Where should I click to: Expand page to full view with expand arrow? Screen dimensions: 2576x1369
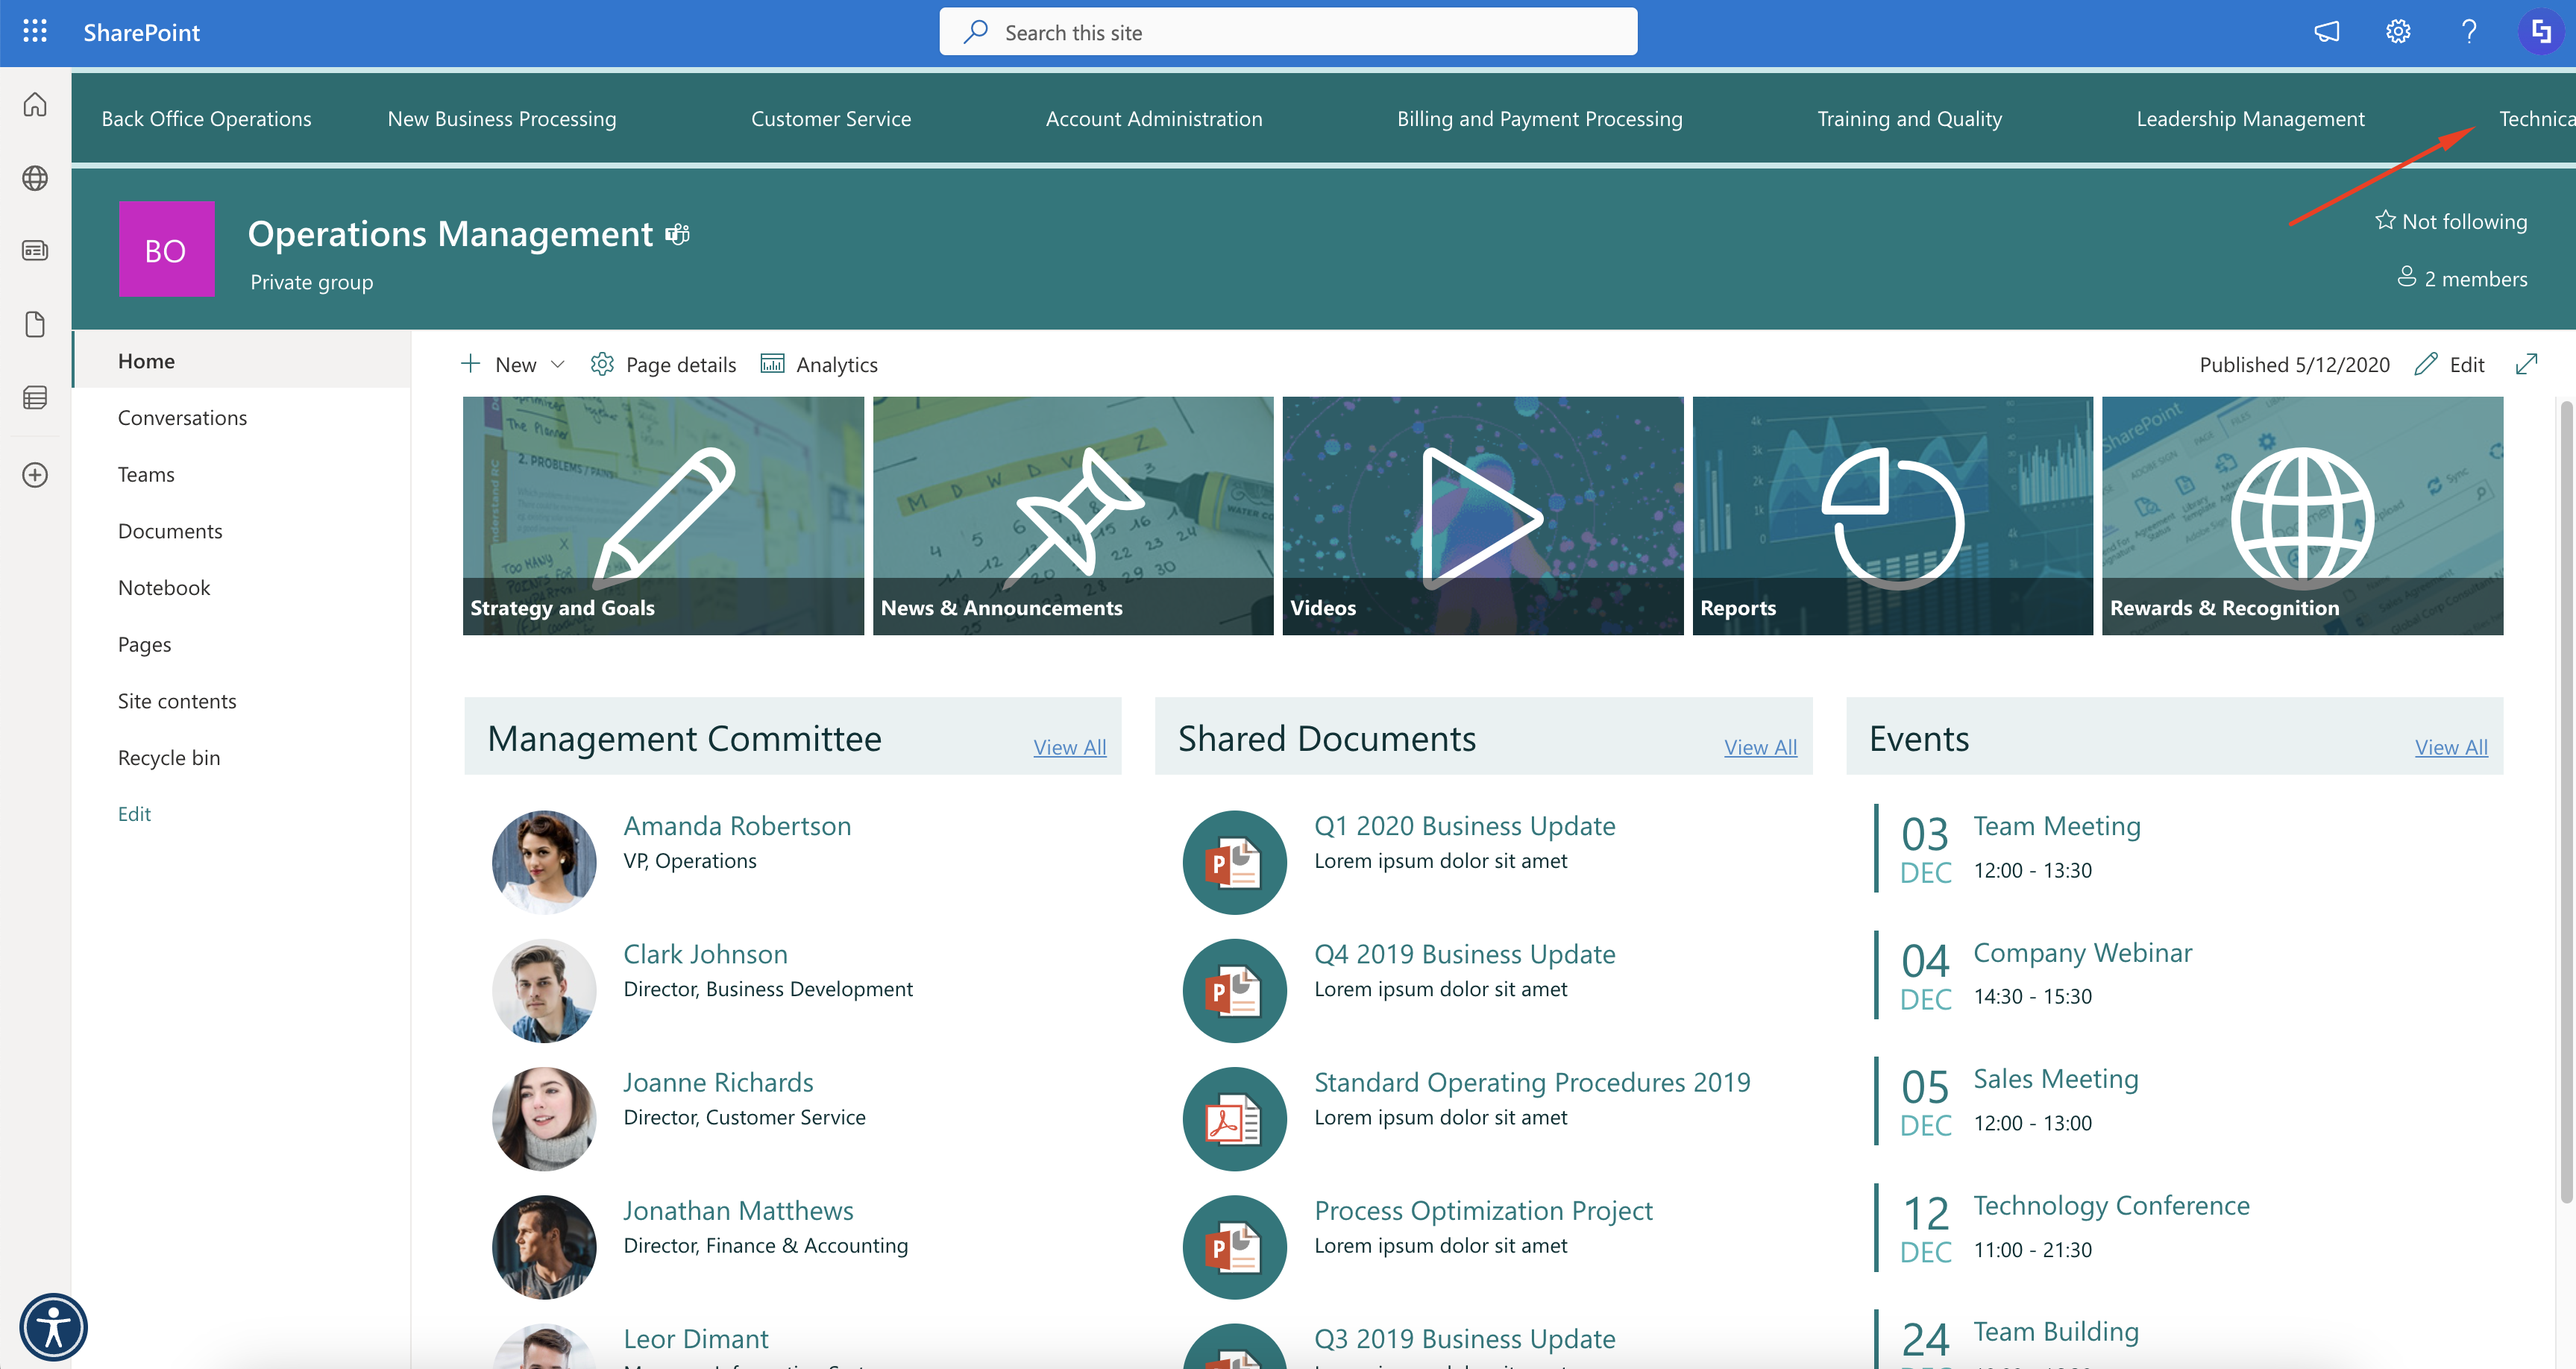coord(2526,364)
